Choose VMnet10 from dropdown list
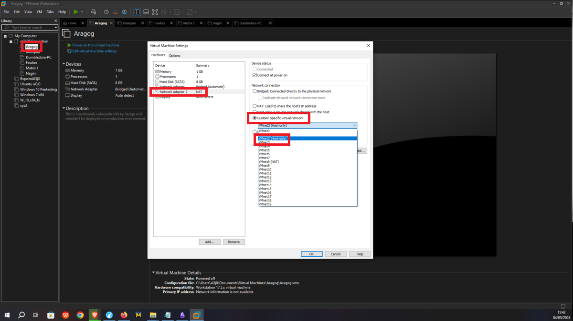573x321 pixels. coord(308,169)
